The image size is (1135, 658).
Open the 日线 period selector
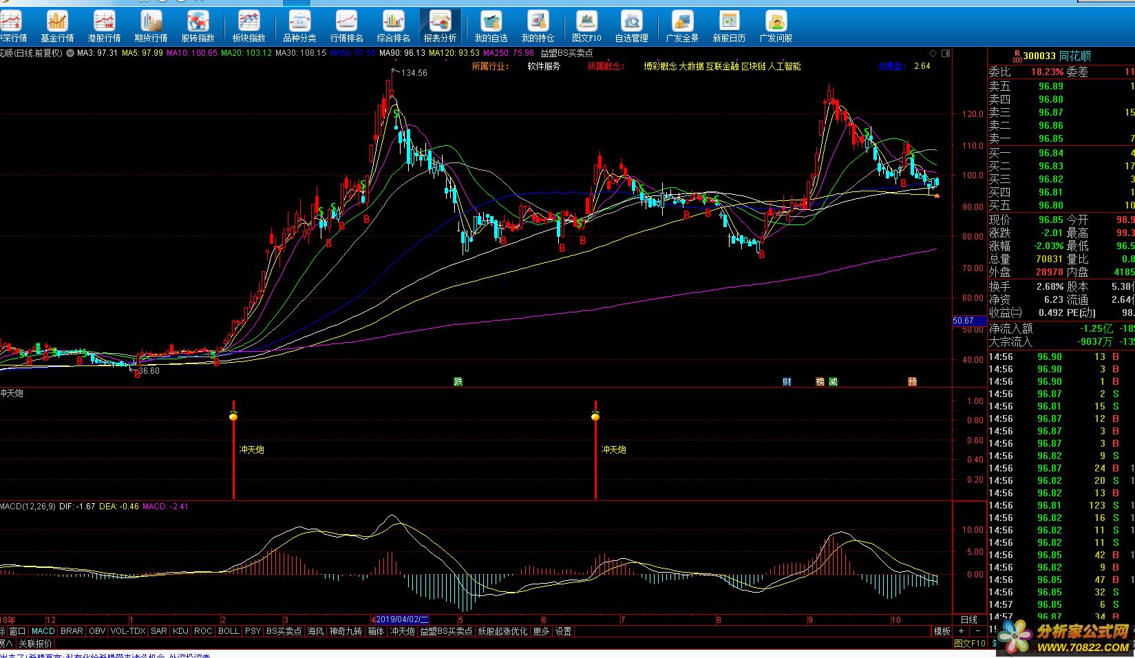968,620
